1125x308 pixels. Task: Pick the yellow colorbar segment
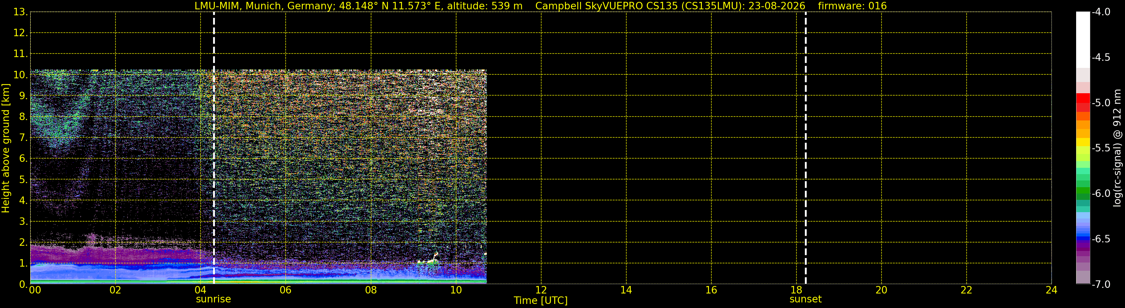click(1082, 142)
